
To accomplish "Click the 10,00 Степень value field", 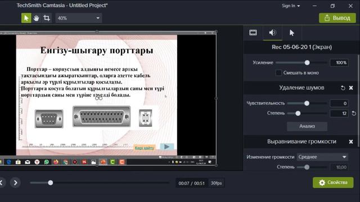I will (339, 167).
